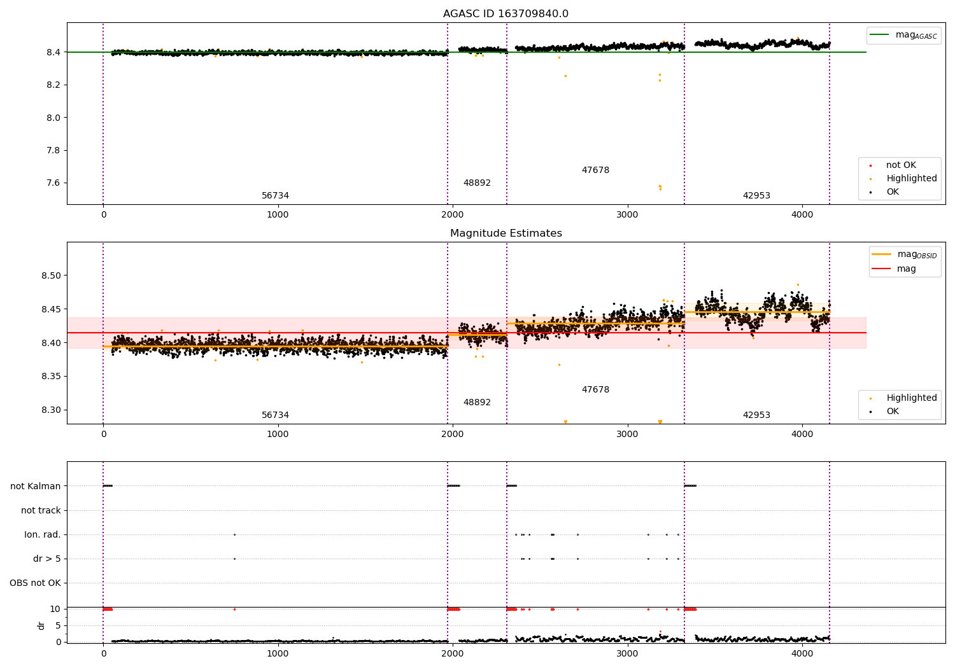The image size is (955, 668).
Task: Click the "Magnitude Estimates" plot title
Action: (x=506, y=233)
